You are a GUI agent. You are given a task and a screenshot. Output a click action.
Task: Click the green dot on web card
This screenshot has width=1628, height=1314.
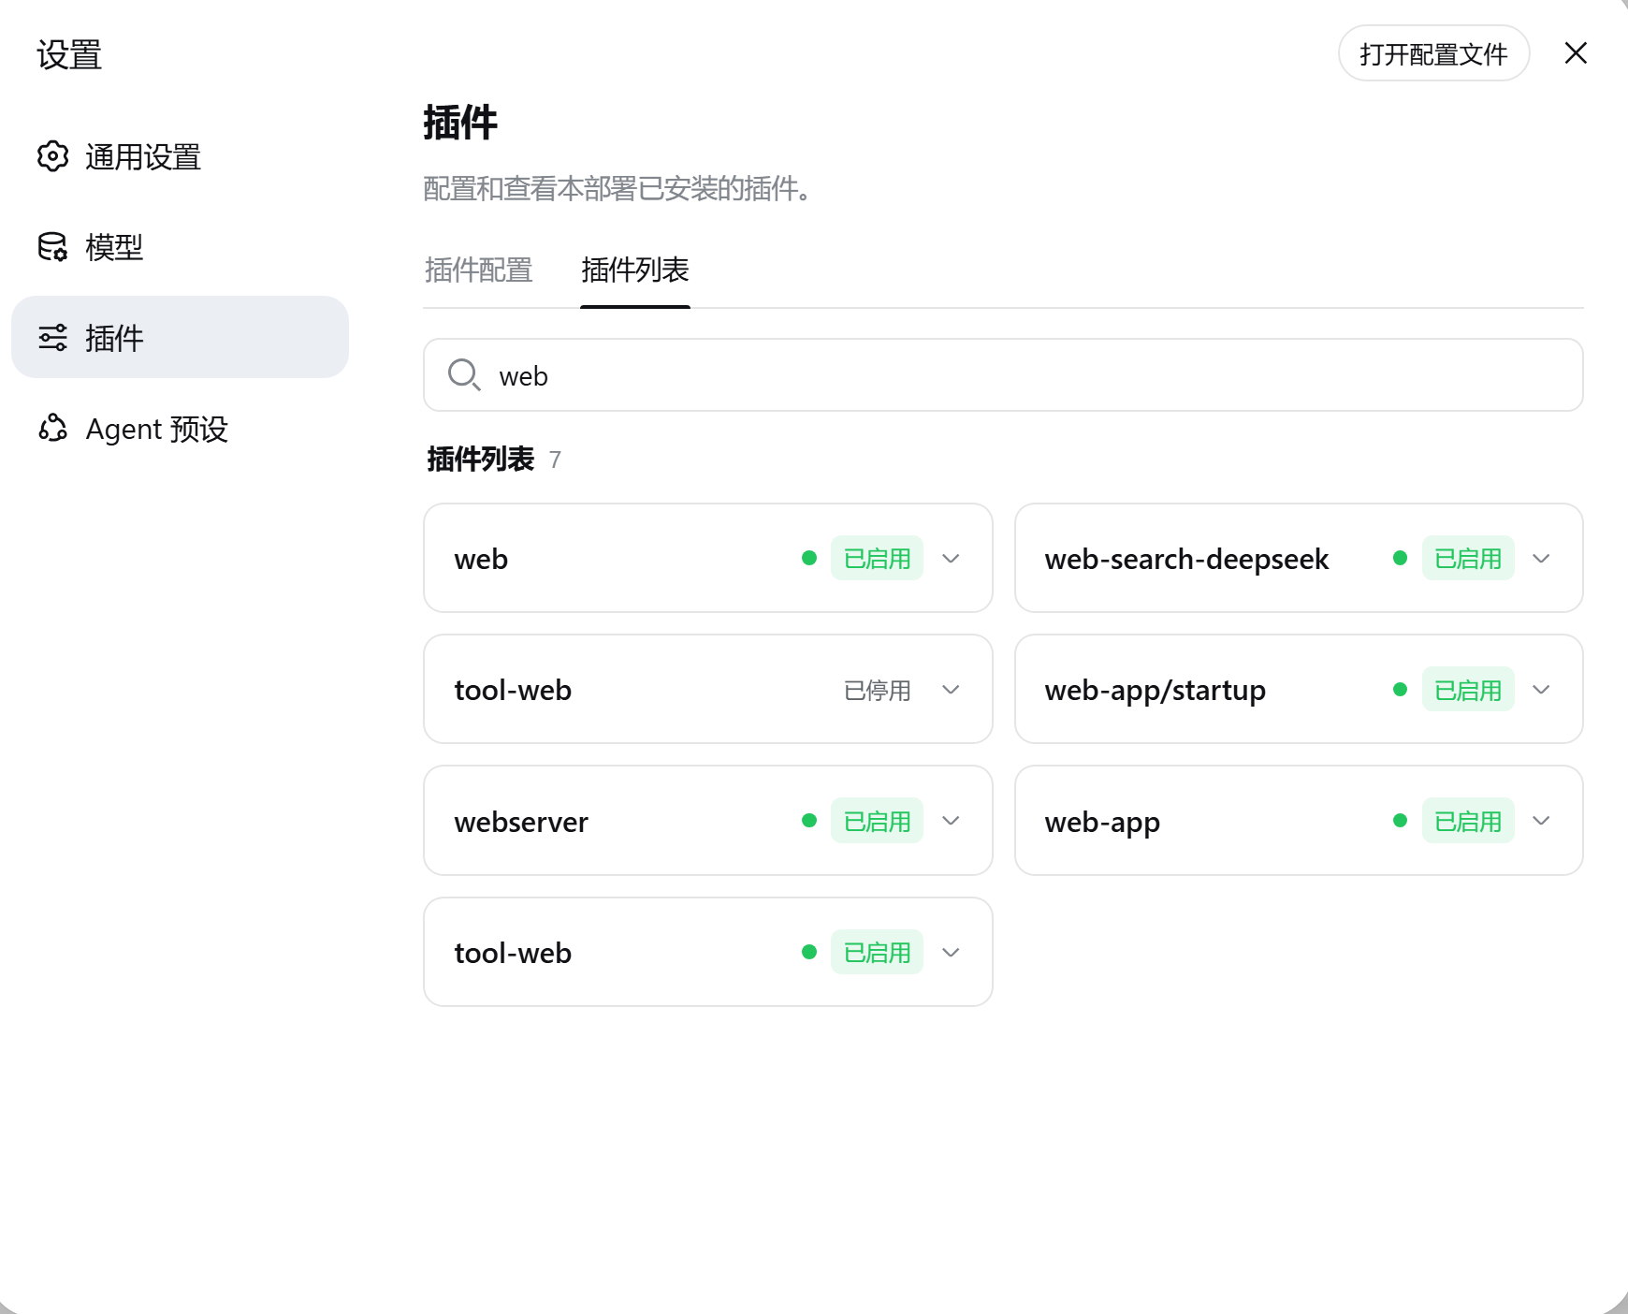point(809,559)
